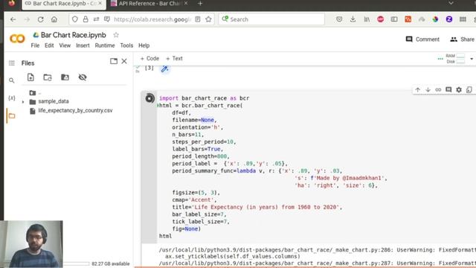This screenshot has width=476, height=268.
Task: Open find and replace search icon in sidebar
Action: click(12, 80)
